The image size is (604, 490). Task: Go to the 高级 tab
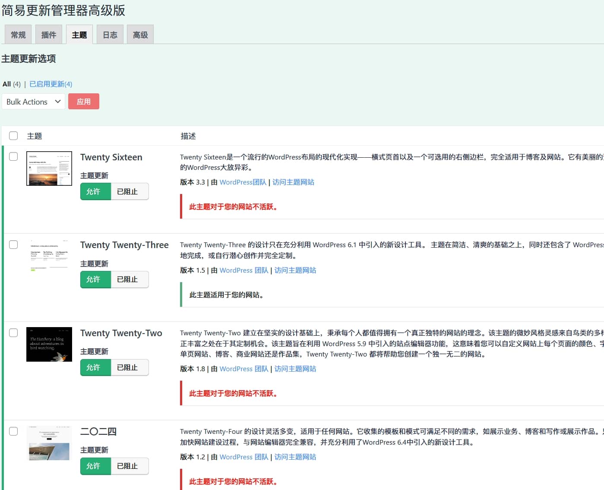(x=140, y=35)
